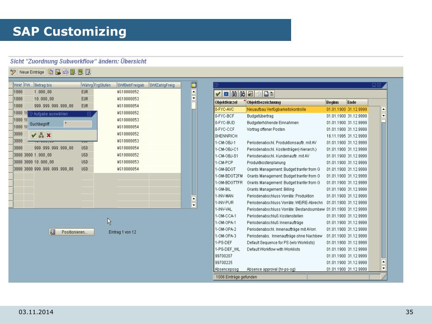Sort by the Objektkürzel column header
The width and height of the screenshot is (432, 324).
pos(230,102)
